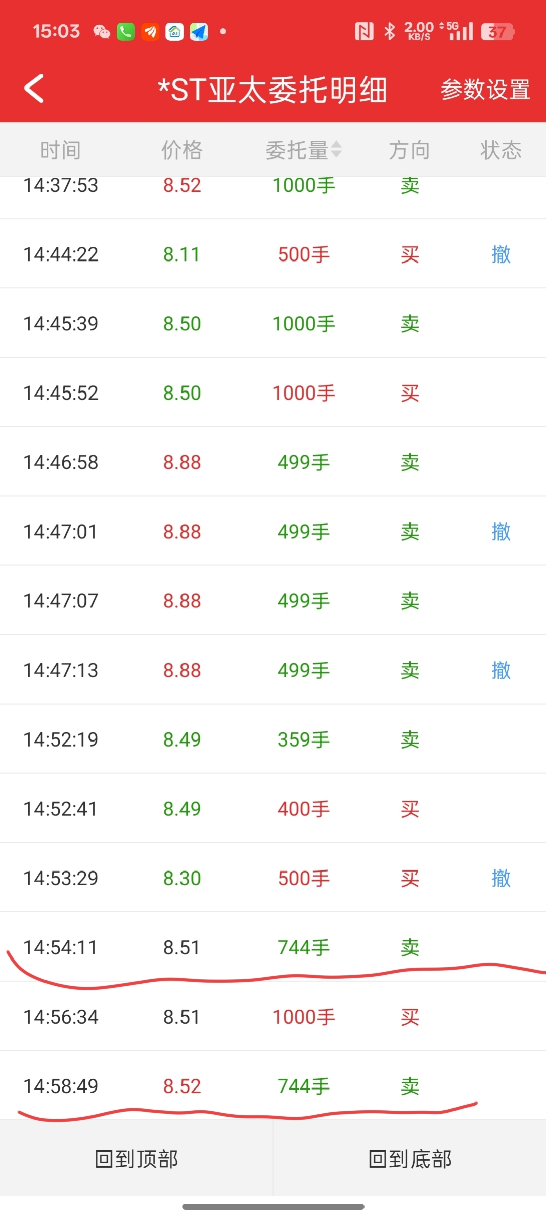
Task: Tap WeChat icon in status bar
Action: [x=102, y=32]
